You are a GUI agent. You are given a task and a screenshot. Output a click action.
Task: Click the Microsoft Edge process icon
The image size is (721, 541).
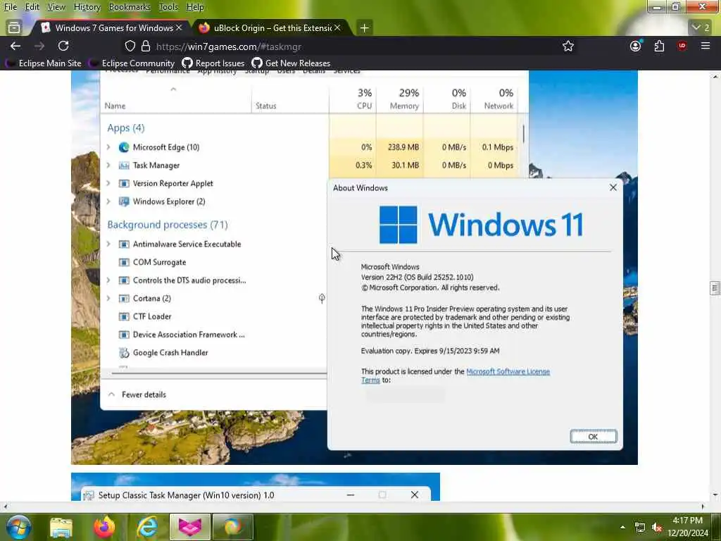click(124, 147)
